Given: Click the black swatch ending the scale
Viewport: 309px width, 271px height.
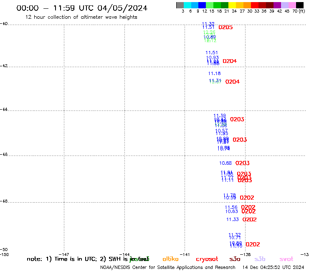Looking at the screenshot, I should click(300, 5).
